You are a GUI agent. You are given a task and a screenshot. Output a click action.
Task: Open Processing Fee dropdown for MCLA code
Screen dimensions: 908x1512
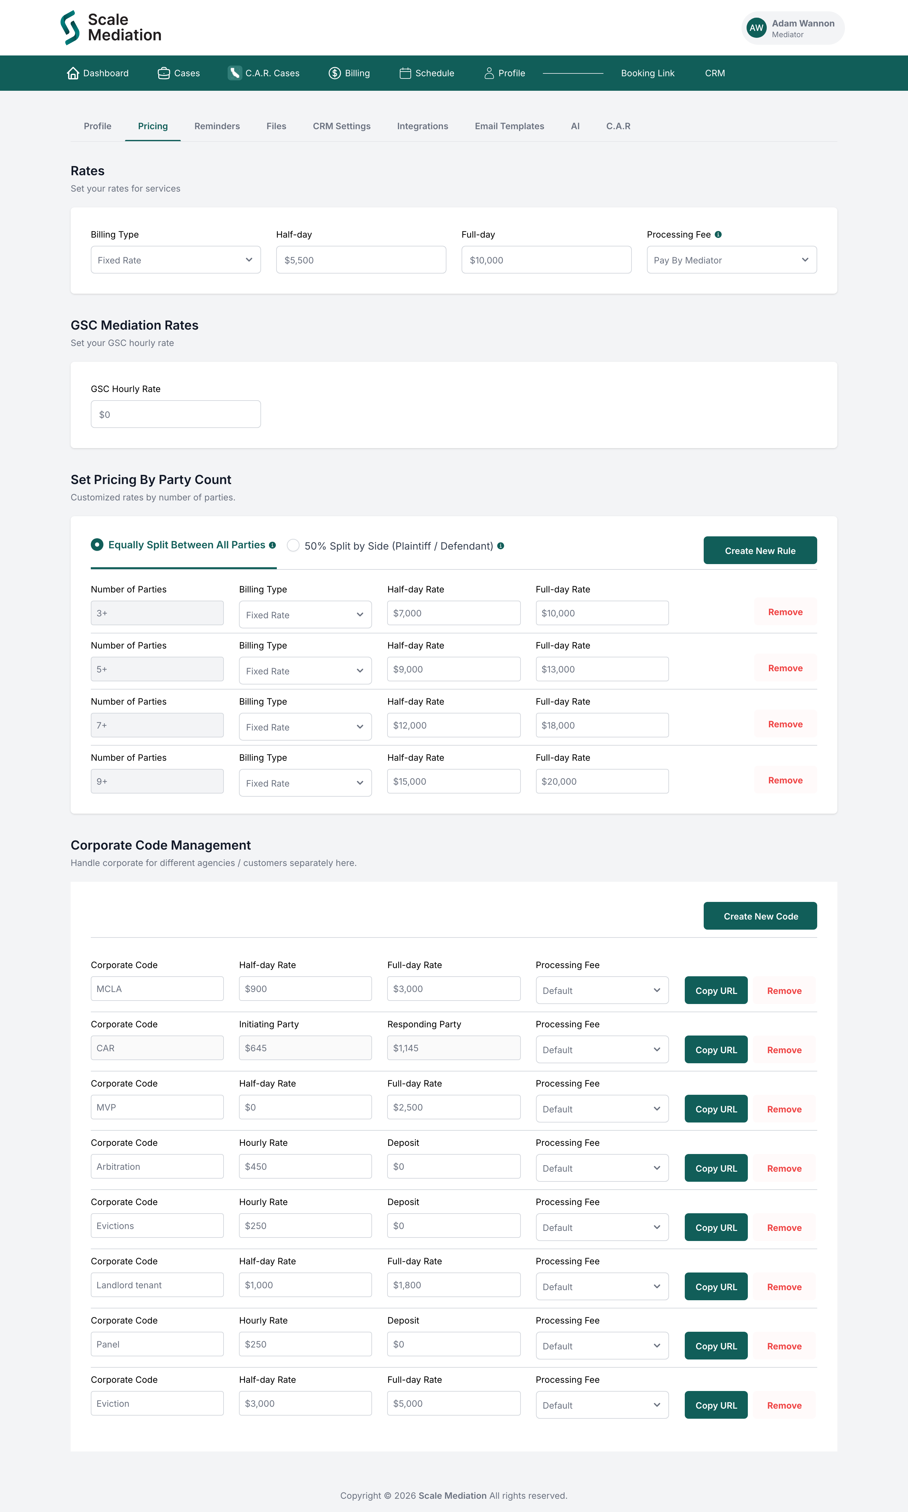point(602,990)
